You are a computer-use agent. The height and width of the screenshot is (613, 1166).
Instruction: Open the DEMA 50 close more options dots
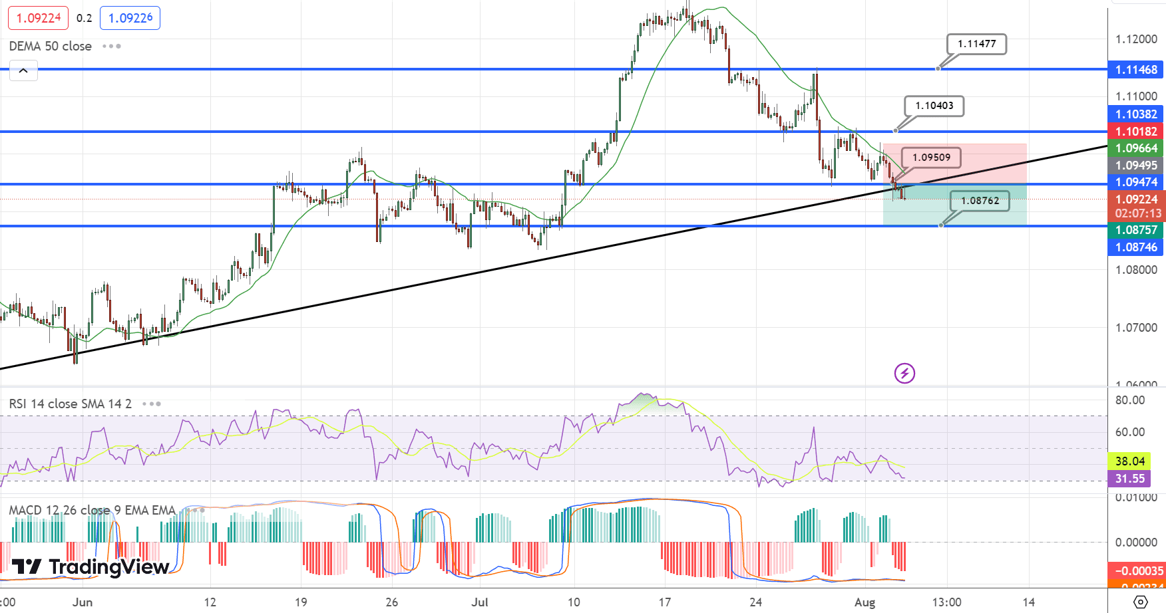(x=111, y=46)
